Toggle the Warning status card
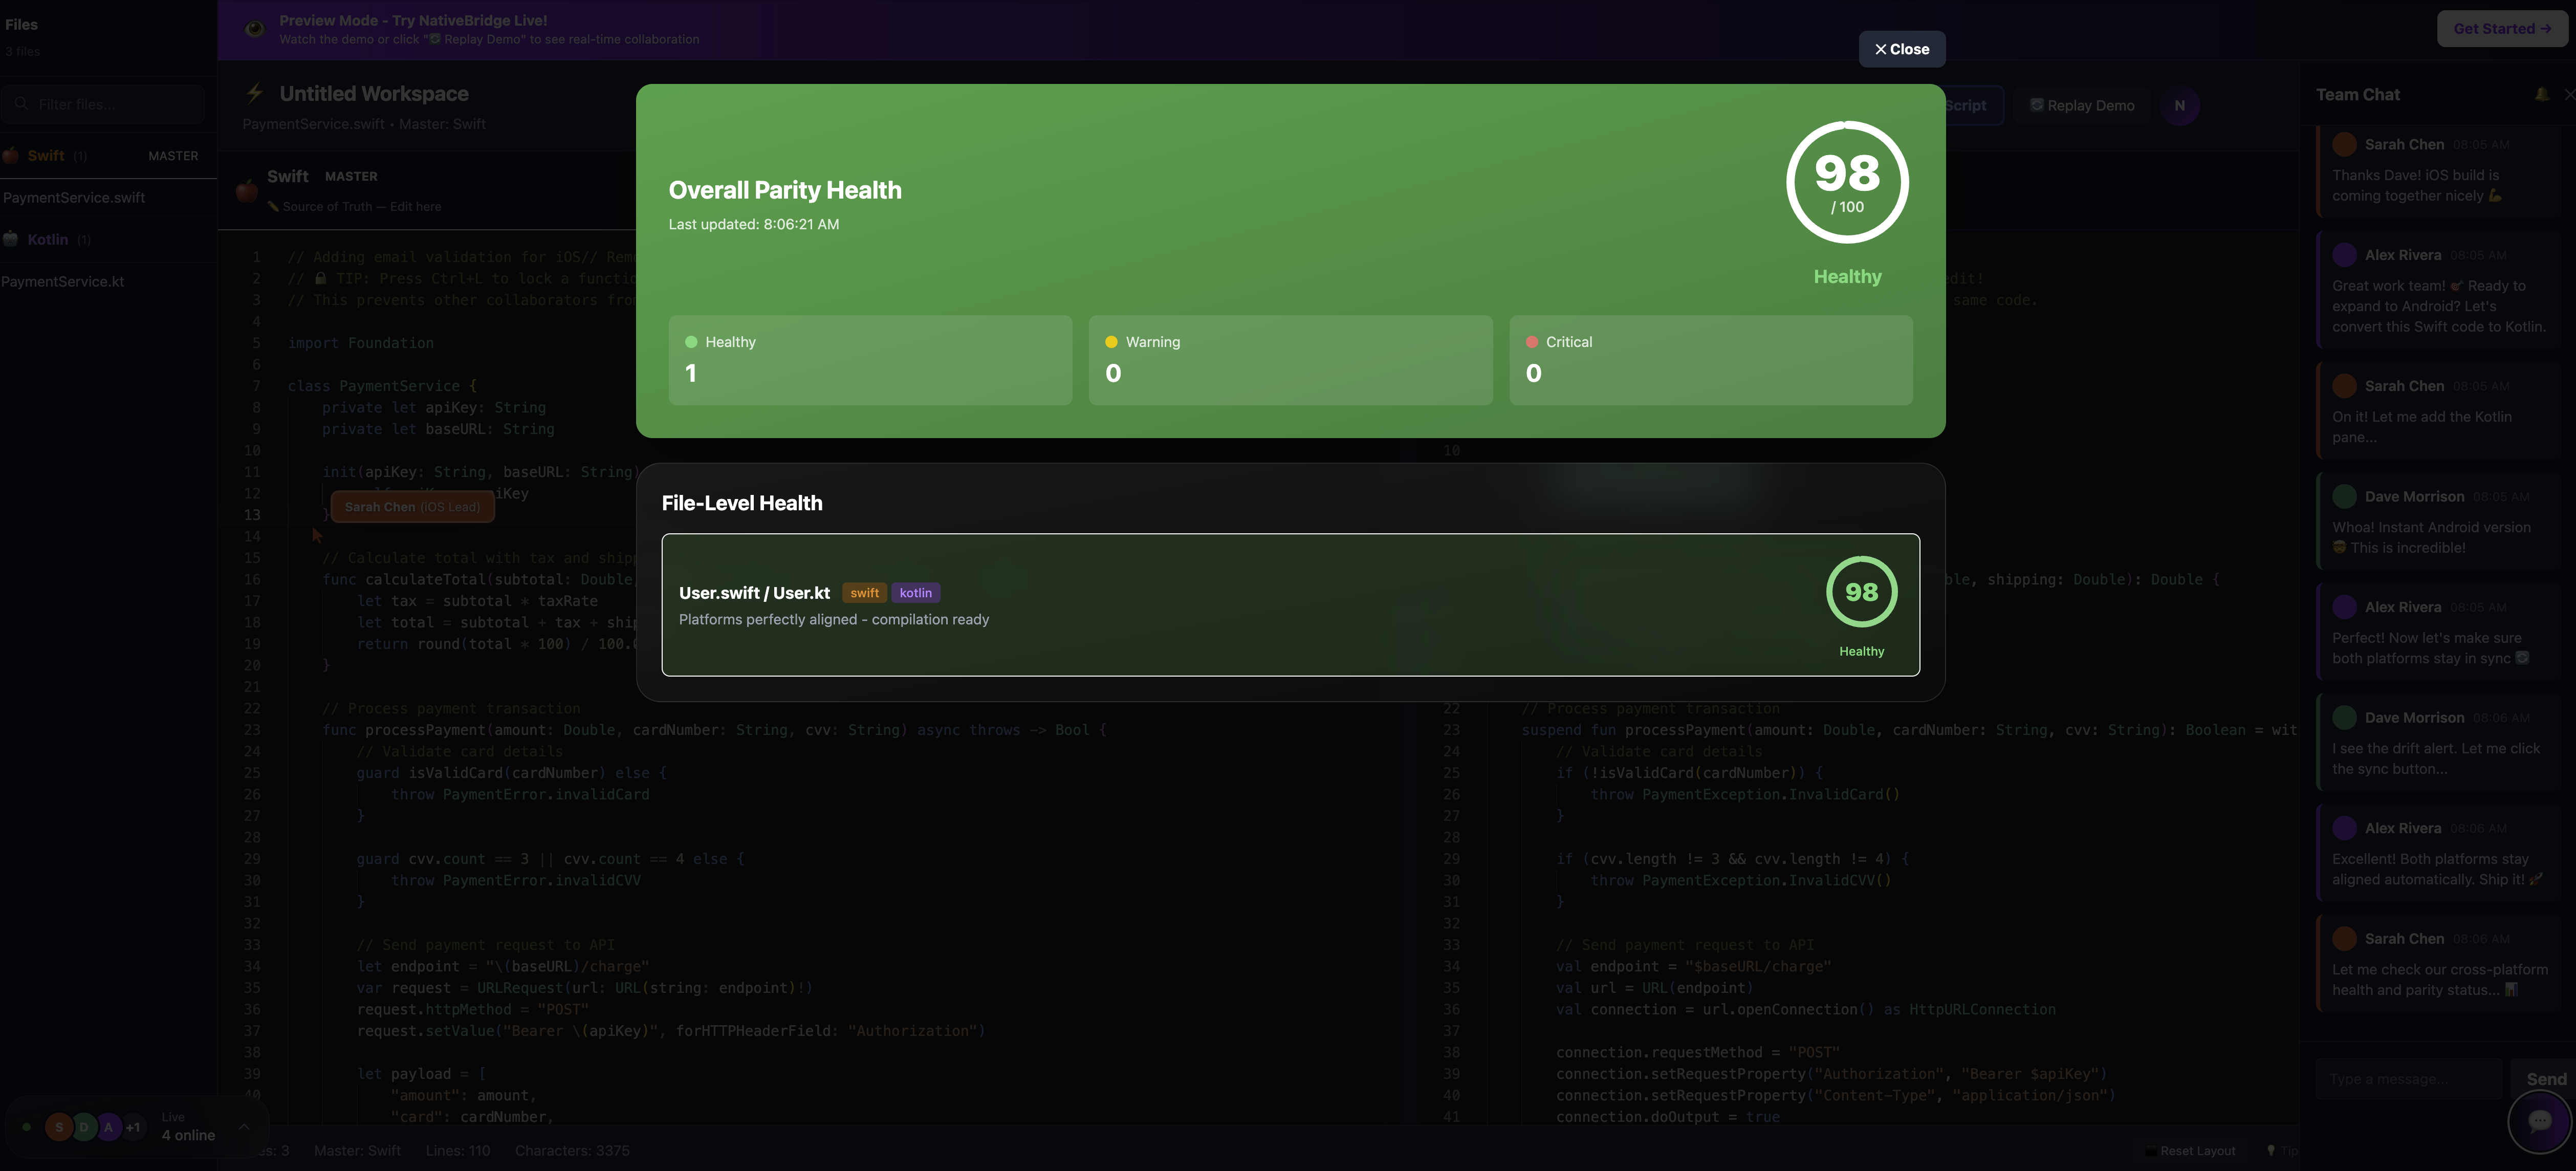Viewport: 2576px width, 1171px height. click(1290, 360)
